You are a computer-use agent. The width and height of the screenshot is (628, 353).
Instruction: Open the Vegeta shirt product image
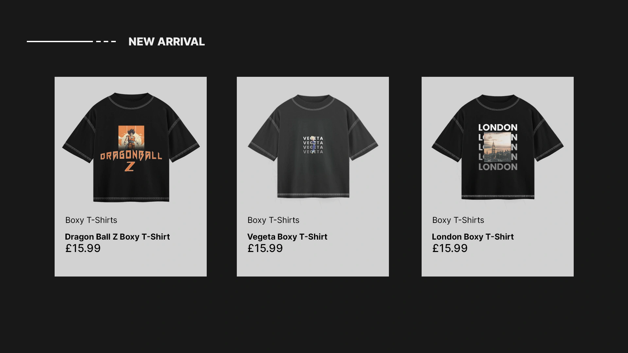tap(313, 146)
